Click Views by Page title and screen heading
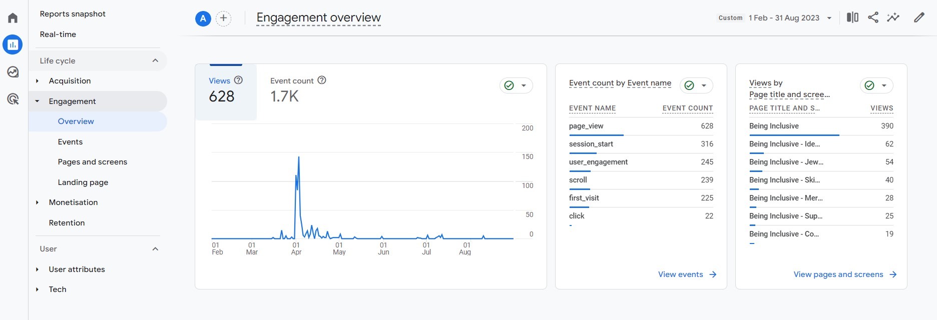This screenshot has width=937, height=320. (789, 88)
